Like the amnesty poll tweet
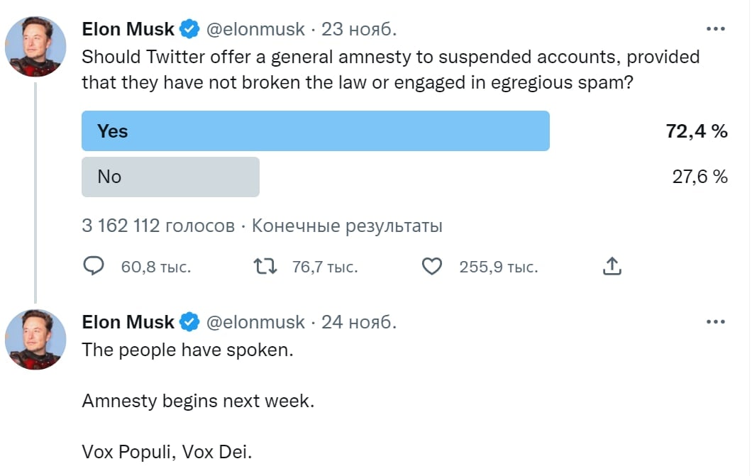Screen dimensions: 752x476 point(432,267)
